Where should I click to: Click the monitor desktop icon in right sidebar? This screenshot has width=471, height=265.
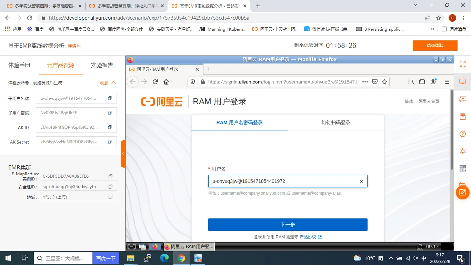463,81
